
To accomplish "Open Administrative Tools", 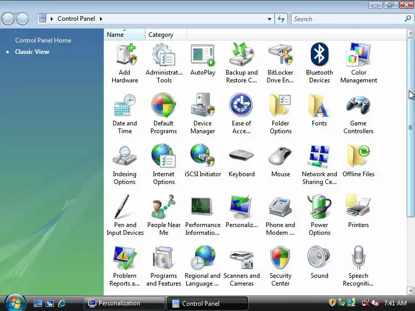I will 164,64.
